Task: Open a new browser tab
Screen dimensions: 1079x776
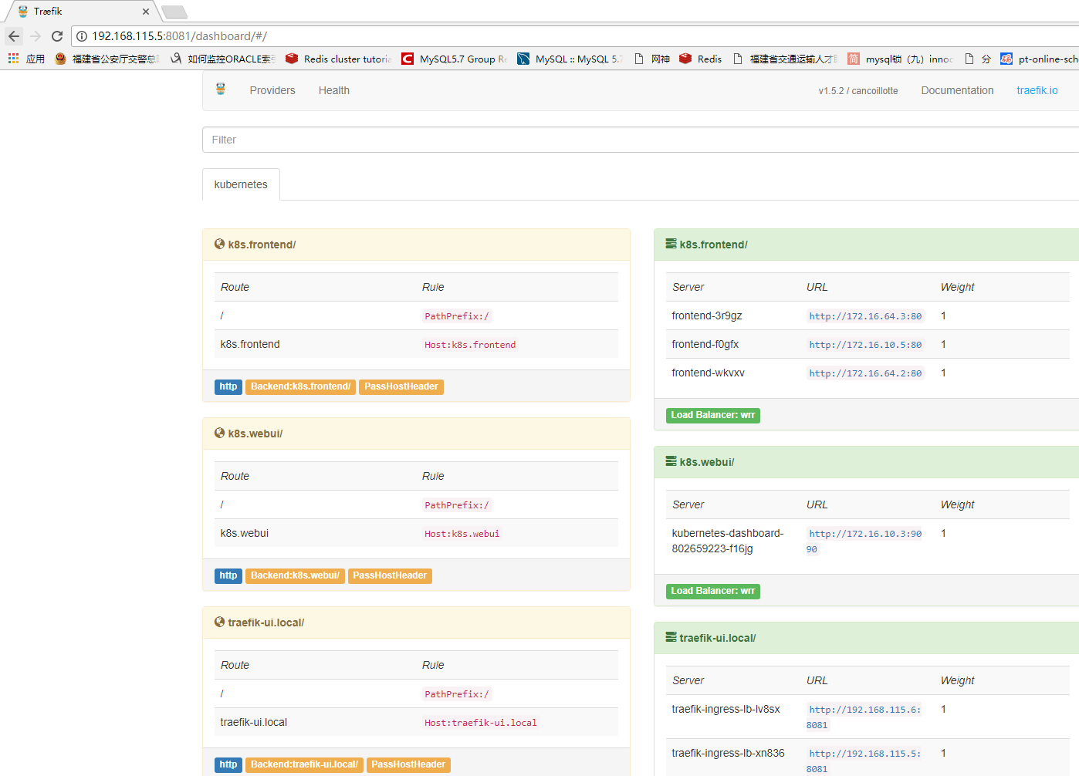Action: point(174,12)
